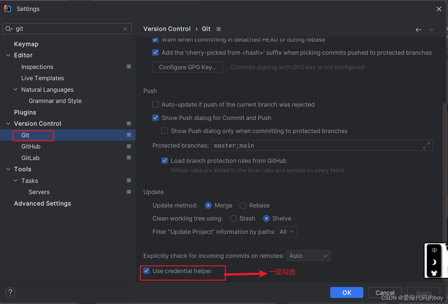Click project-level icon on Version Control row
448x304 pixels.
(129, 124)
